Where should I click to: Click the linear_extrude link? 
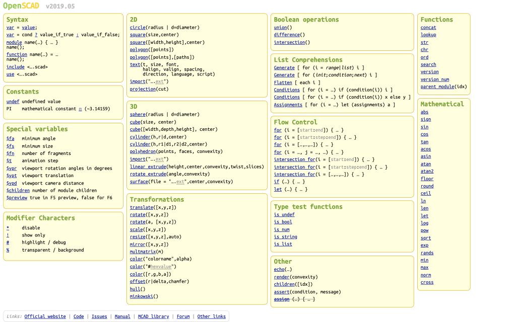[148, 167]
